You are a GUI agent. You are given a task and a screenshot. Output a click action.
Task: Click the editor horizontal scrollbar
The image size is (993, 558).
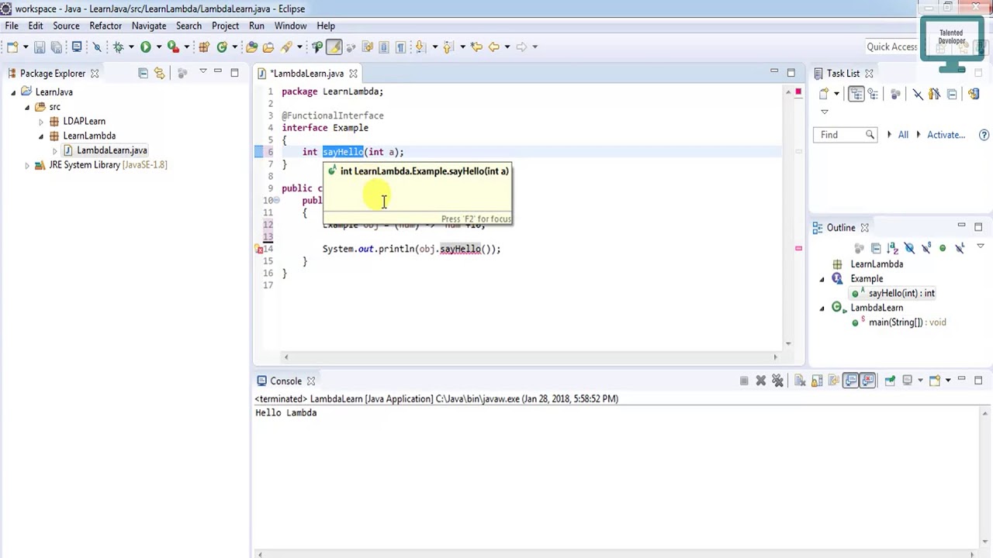[x=531, y=357]
